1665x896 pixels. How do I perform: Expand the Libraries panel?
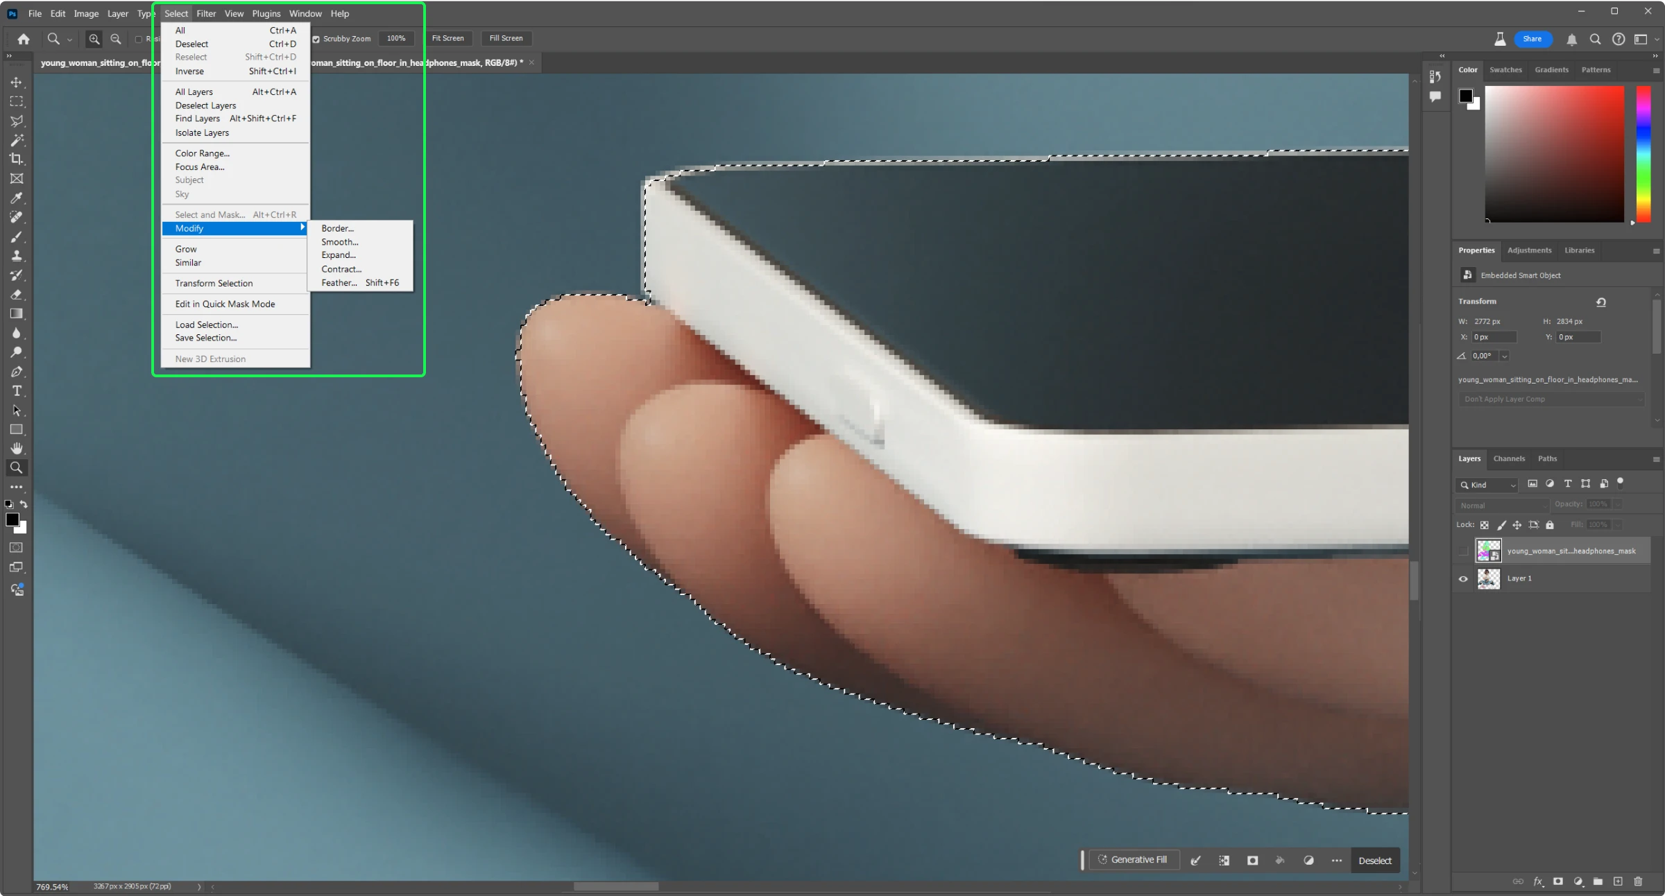[x=1579, y=250]
